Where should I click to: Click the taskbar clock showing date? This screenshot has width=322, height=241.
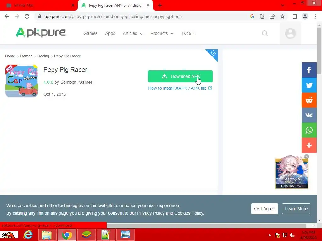[308, 235]
